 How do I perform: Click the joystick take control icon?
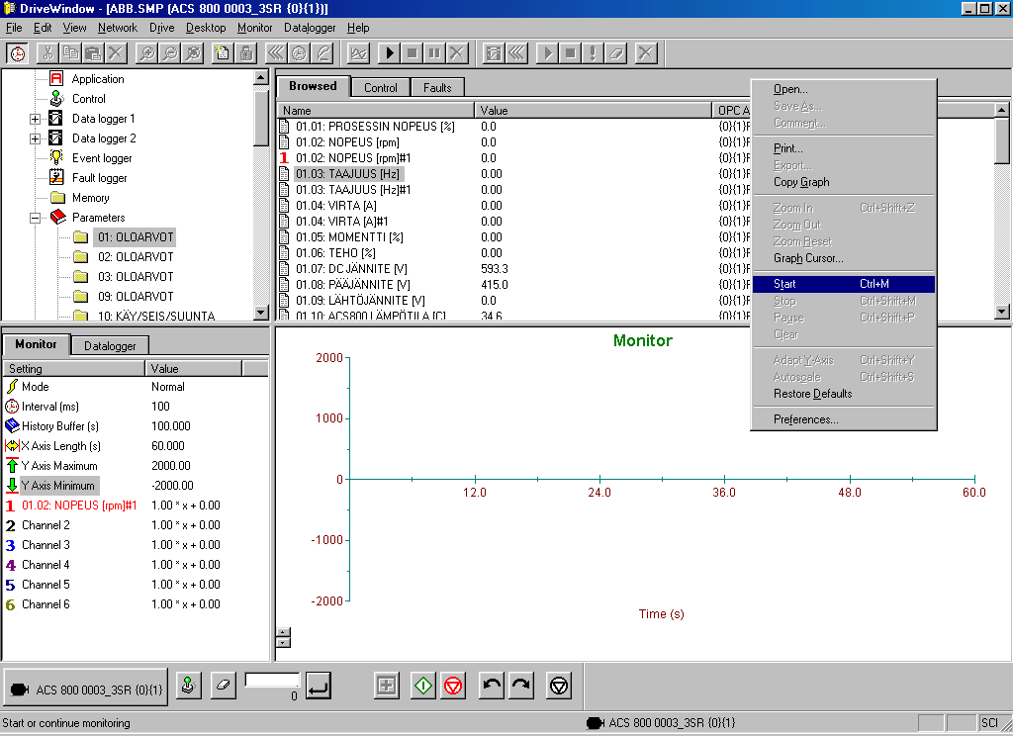[189, 685]
